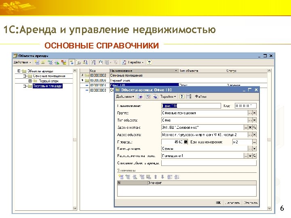Screen dimensions: 291x218
Task: Expand the Первый этаж tree node
Action: [x=30, y=81]
